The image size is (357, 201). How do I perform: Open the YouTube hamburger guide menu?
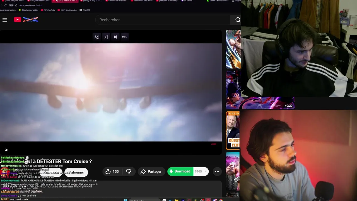[5, 20]
